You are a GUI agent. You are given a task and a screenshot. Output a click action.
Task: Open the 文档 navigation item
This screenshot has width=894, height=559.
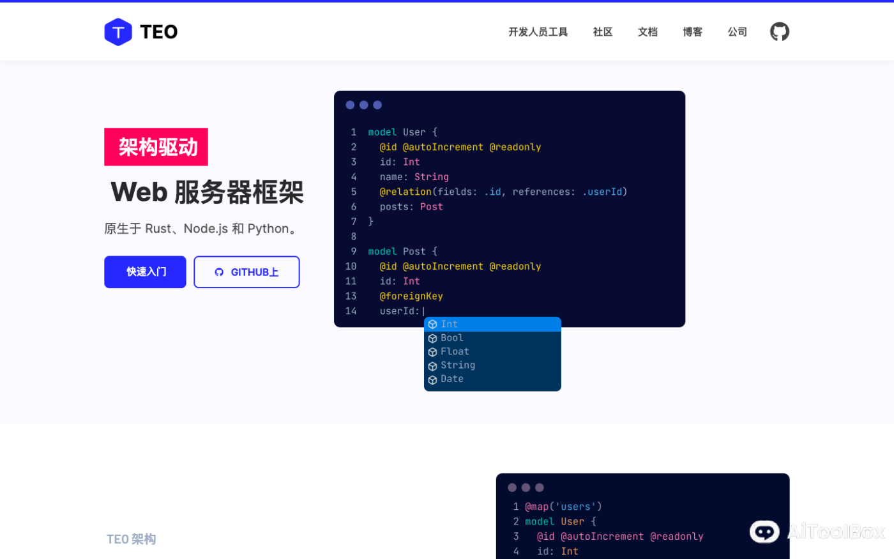pos(648,31)
